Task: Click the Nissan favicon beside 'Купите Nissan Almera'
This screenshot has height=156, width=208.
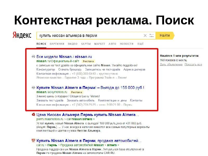Action: click(33, 88)
